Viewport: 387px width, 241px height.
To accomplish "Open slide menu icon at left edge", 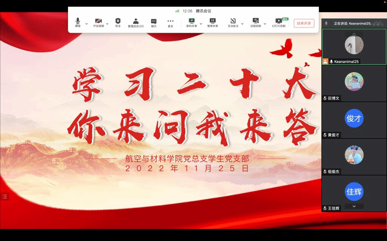I will pyautogui.click(x=5, y=196).
